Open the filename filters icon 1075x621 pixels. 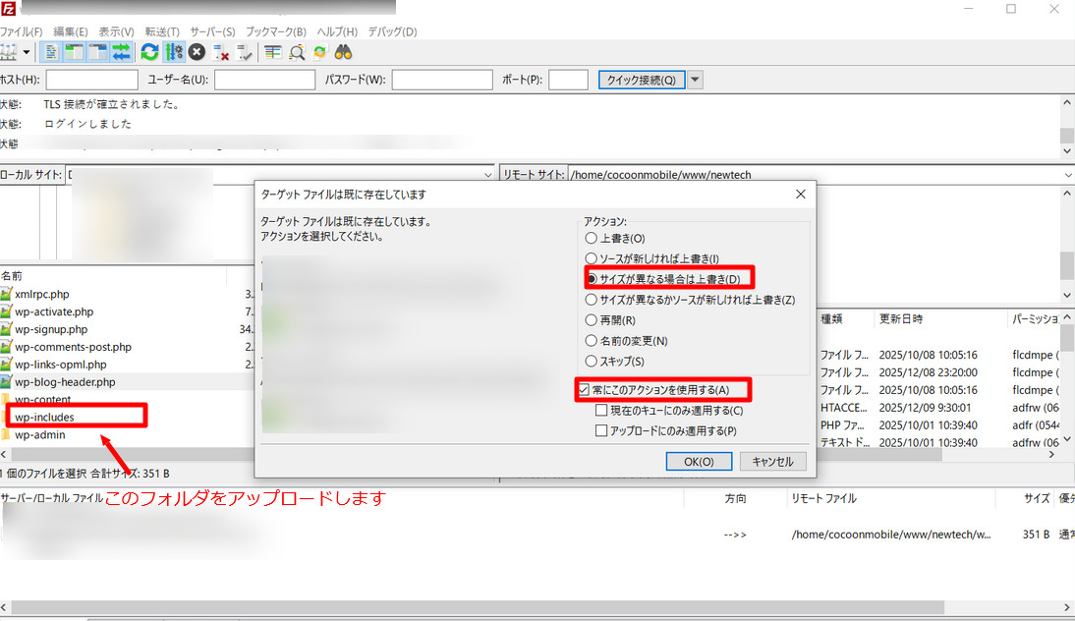click(x=272, y=52)
